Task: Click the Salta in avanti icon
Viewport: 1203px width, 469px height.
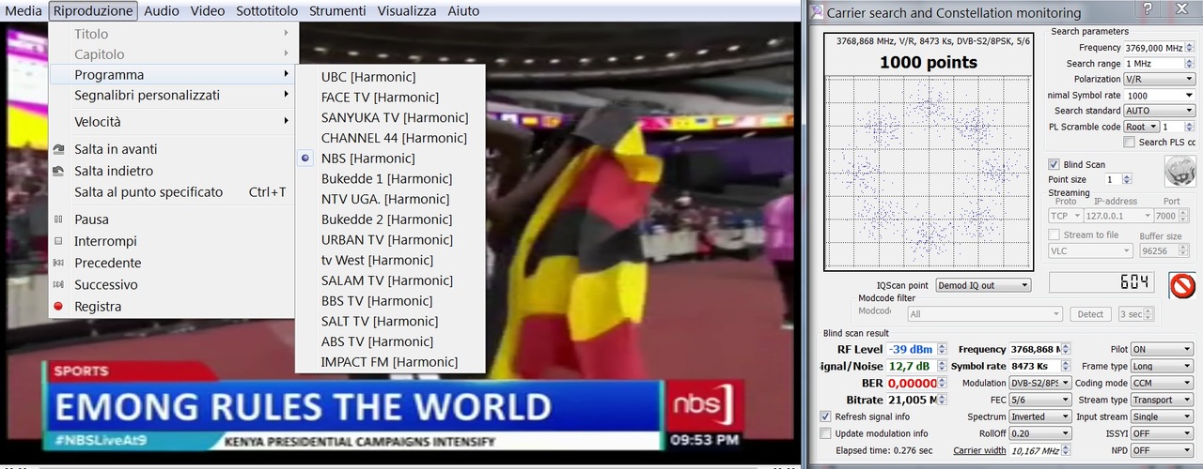Action: (x=58, y=149)
